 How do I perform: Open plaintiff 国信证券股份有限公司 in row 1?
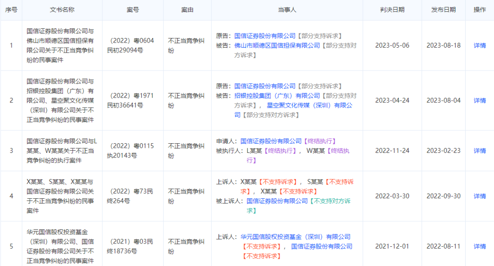[x=265, y=36]
